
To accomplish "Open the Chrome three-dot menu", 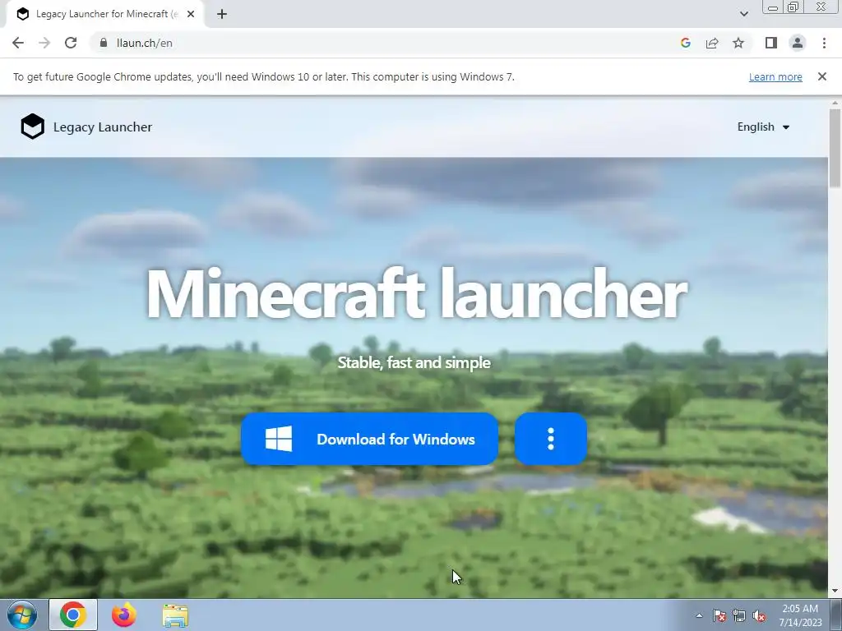I will [x=824, y=43].
